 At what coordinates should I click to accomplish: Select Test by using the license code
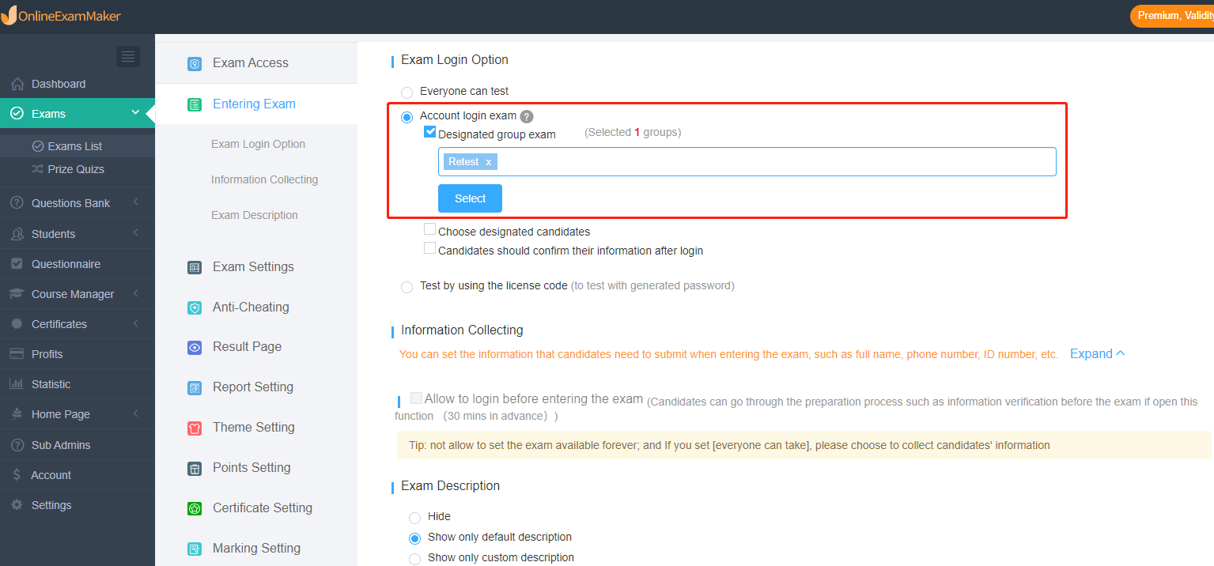click(407, 287)
